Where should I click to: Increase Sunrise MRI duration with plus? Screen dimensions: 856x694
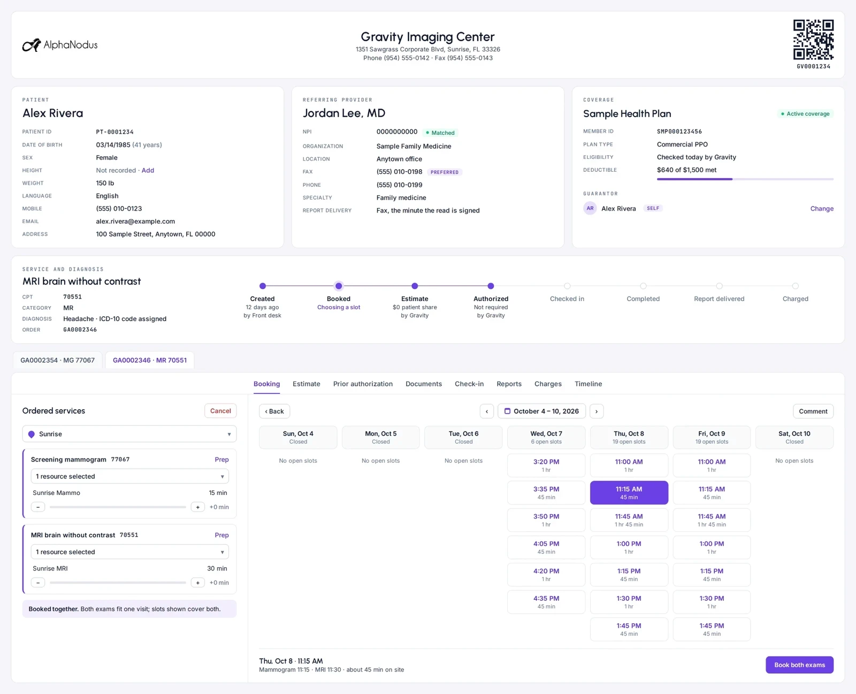click(198, 582)
